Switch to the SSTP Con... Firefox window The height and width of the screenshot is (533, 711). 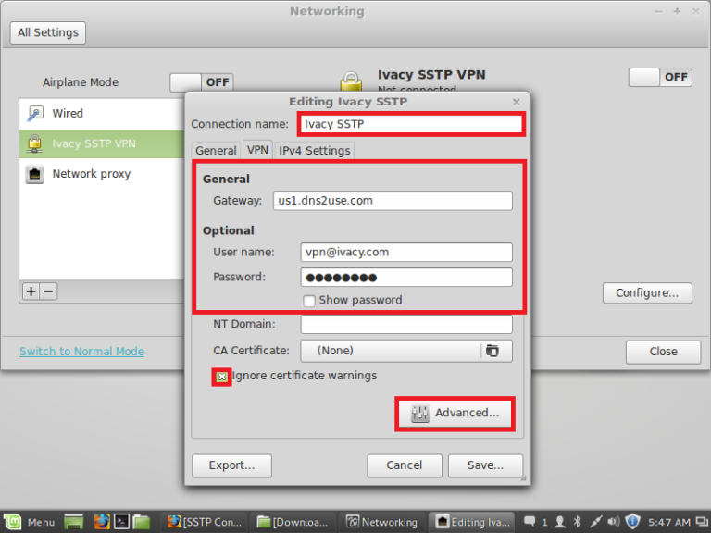(x=204, y=522)
